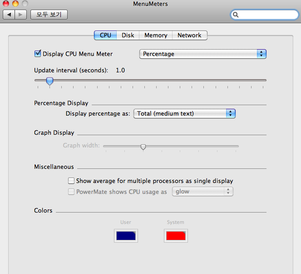Switch to the Disk tab
The image size is (301, 274).
pyautogui.click(x=128, y=35)
